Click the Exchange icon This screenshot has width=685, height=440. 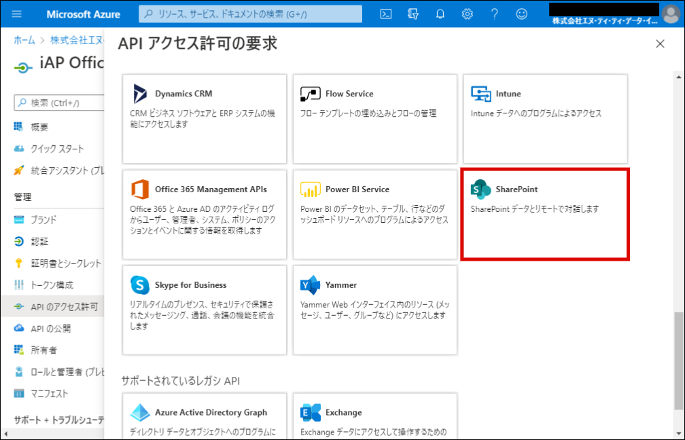click(x=310, y=413)
